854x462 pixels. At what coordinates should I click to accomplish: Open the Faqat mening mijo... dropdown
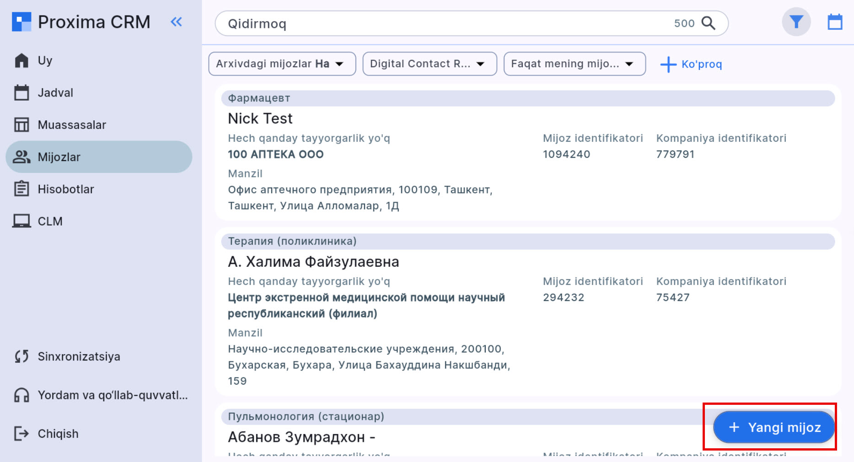tap(574, 64)
